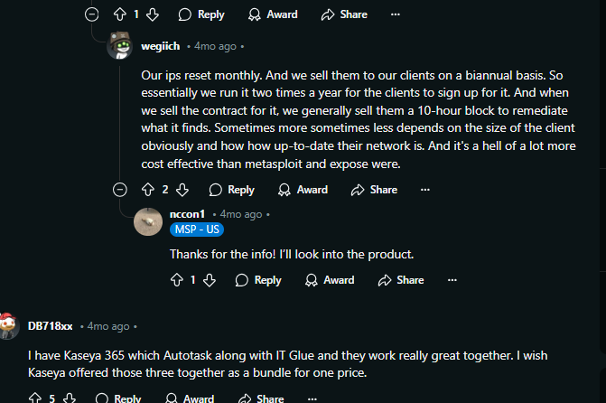Downvote DB718xx's Kaseya comment

tap(70, 398)
